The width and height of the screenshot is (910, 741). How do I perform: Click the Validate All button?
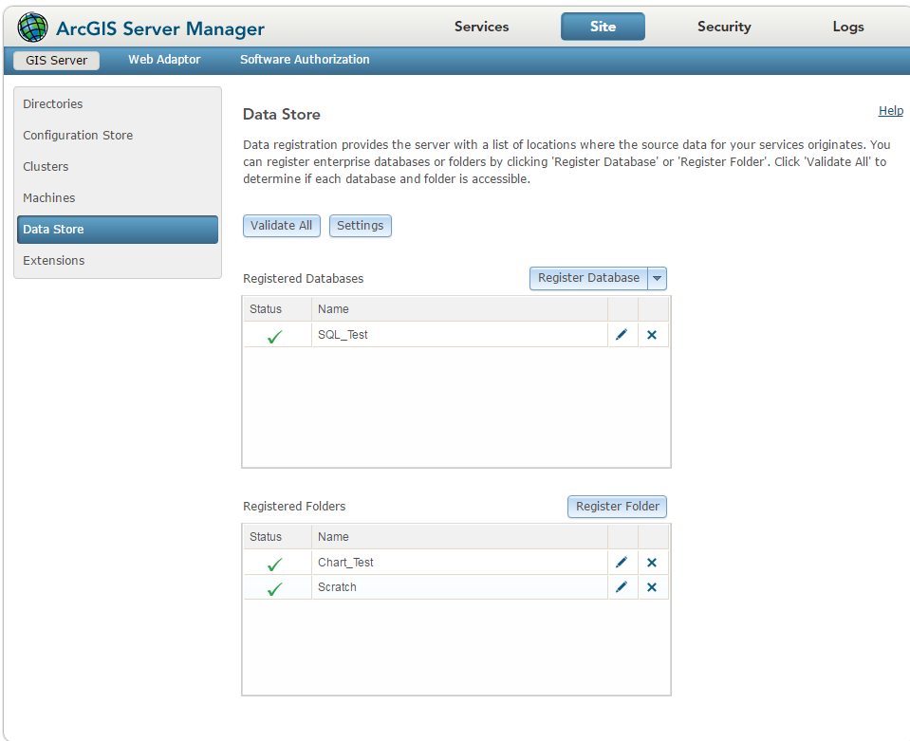point(282,226)
